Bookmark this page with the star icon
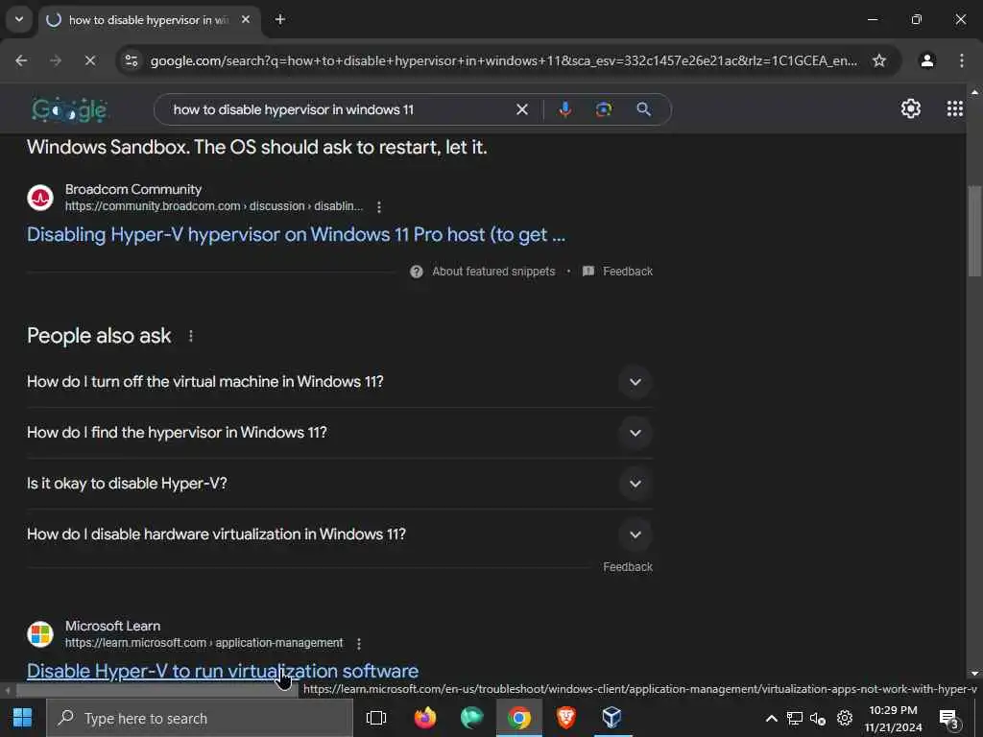 point(879,60)
